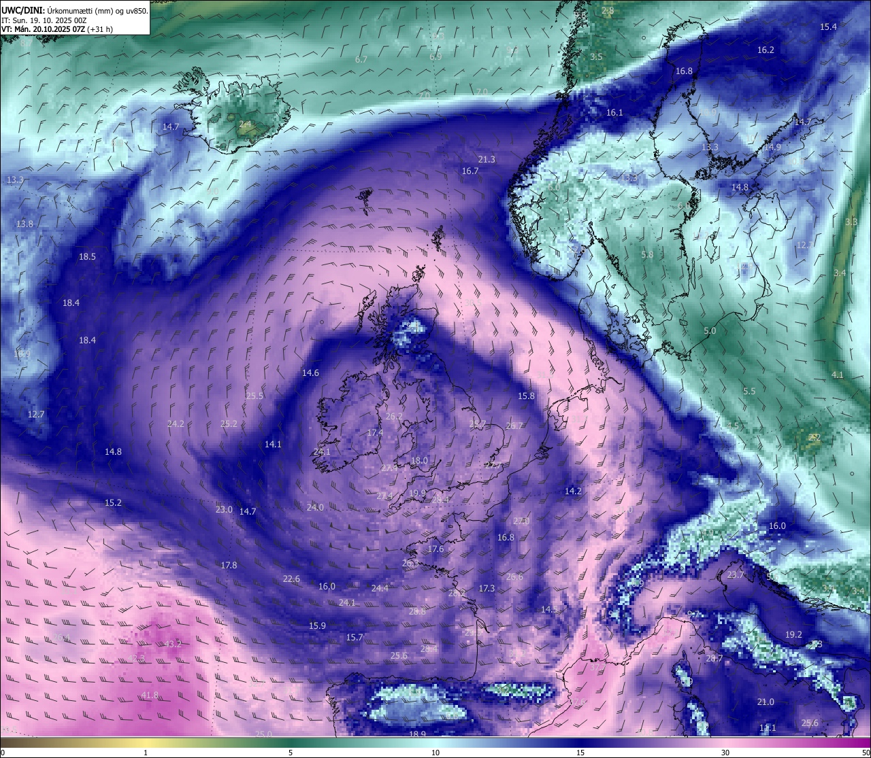Click the VT: Mán. 20.10.2025 07Z line
The height and width of the screenshot is (758, 871).
(57, 29)
